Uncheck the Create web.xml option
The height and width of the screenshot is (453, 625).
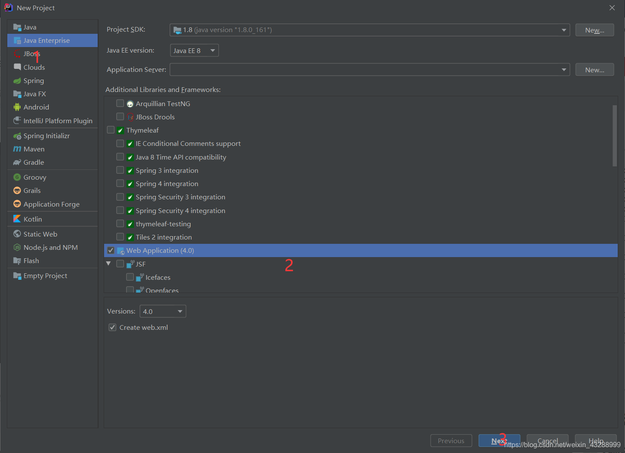point(112,327)
